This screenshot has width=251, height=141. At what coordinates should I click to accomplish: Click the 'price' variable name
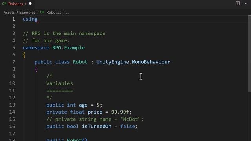click(95, 112)
